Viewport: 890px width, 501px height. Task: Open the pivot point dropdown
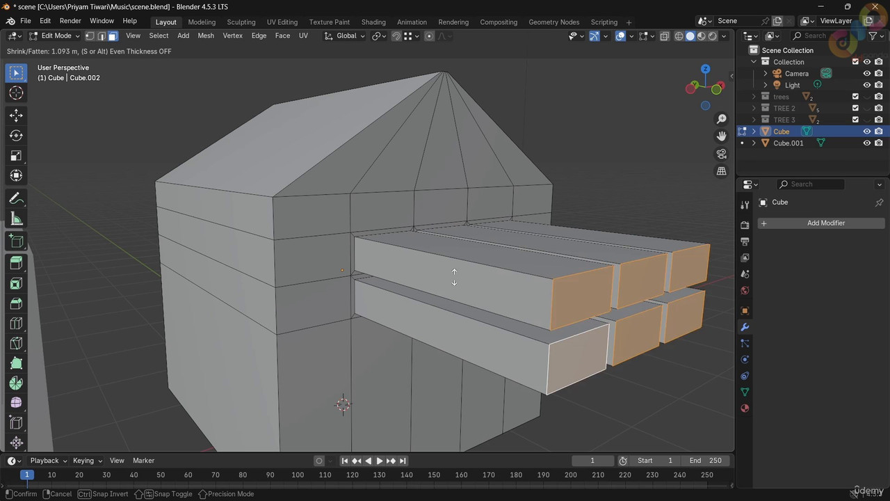380,36
